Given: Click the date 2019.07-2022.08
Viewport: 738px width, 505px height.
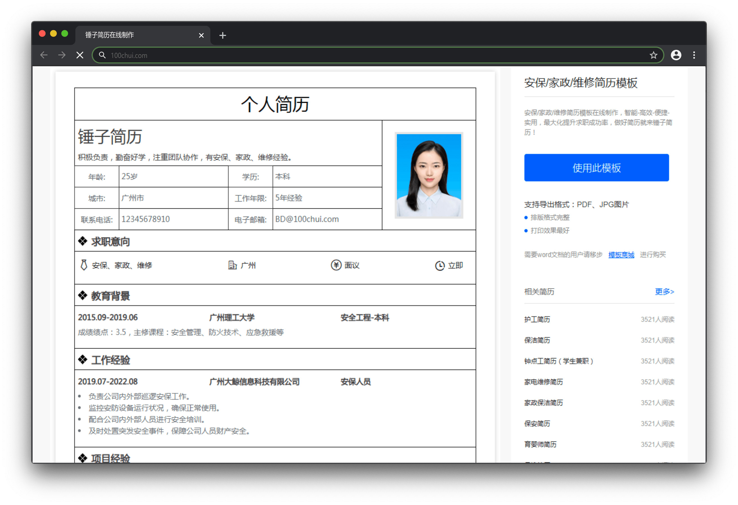Looking at the screenshot, I should click(x=108, y=382).
